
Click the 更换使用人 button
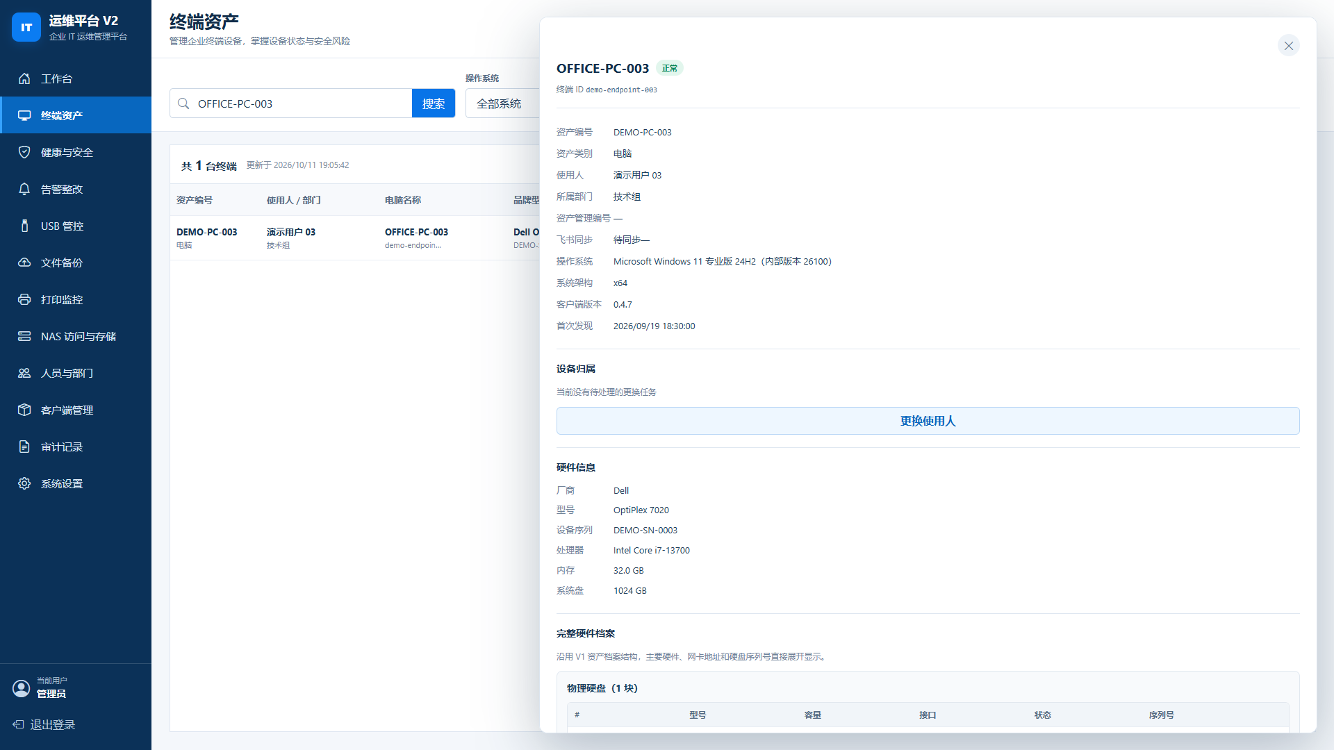[928, 421]
